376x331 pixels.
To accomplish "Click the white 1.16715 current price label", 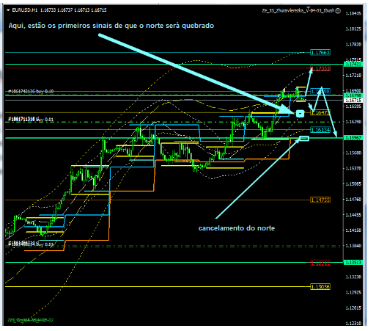I will pyautogui.click(x=353, y=101).
